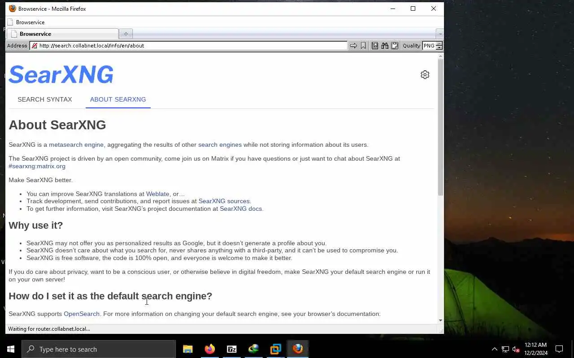
Task: Click the 'Make SearXNG better.' text
Action: coord(40,180)
